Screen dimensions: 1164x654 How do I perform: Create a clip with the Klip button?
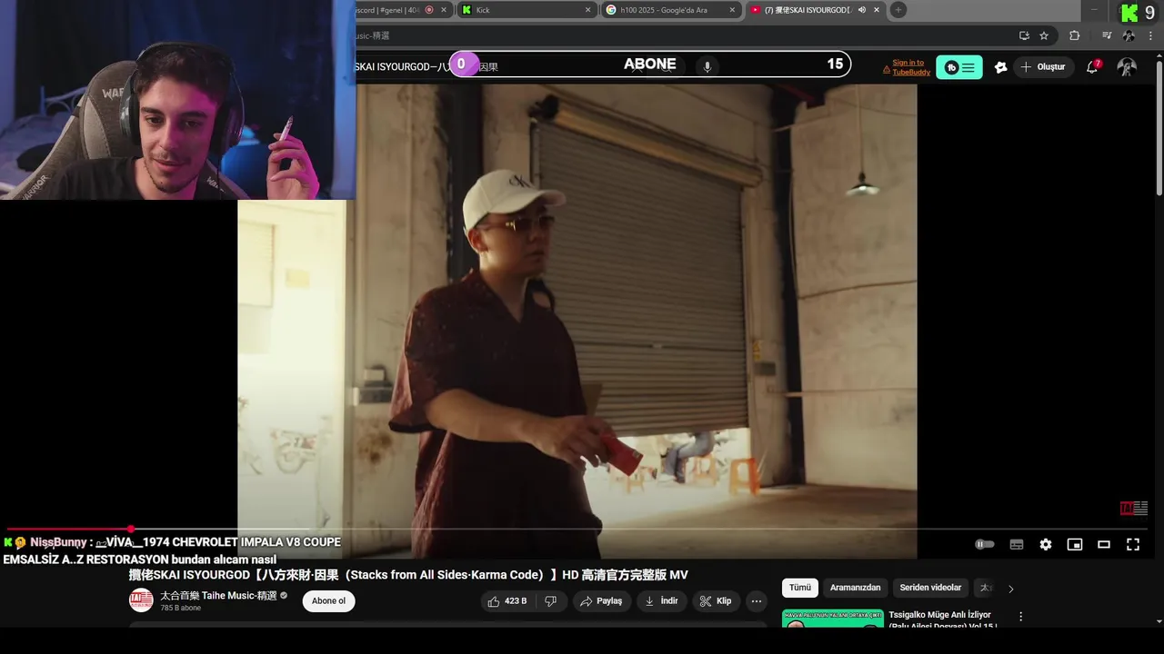(x=716, y=601)
